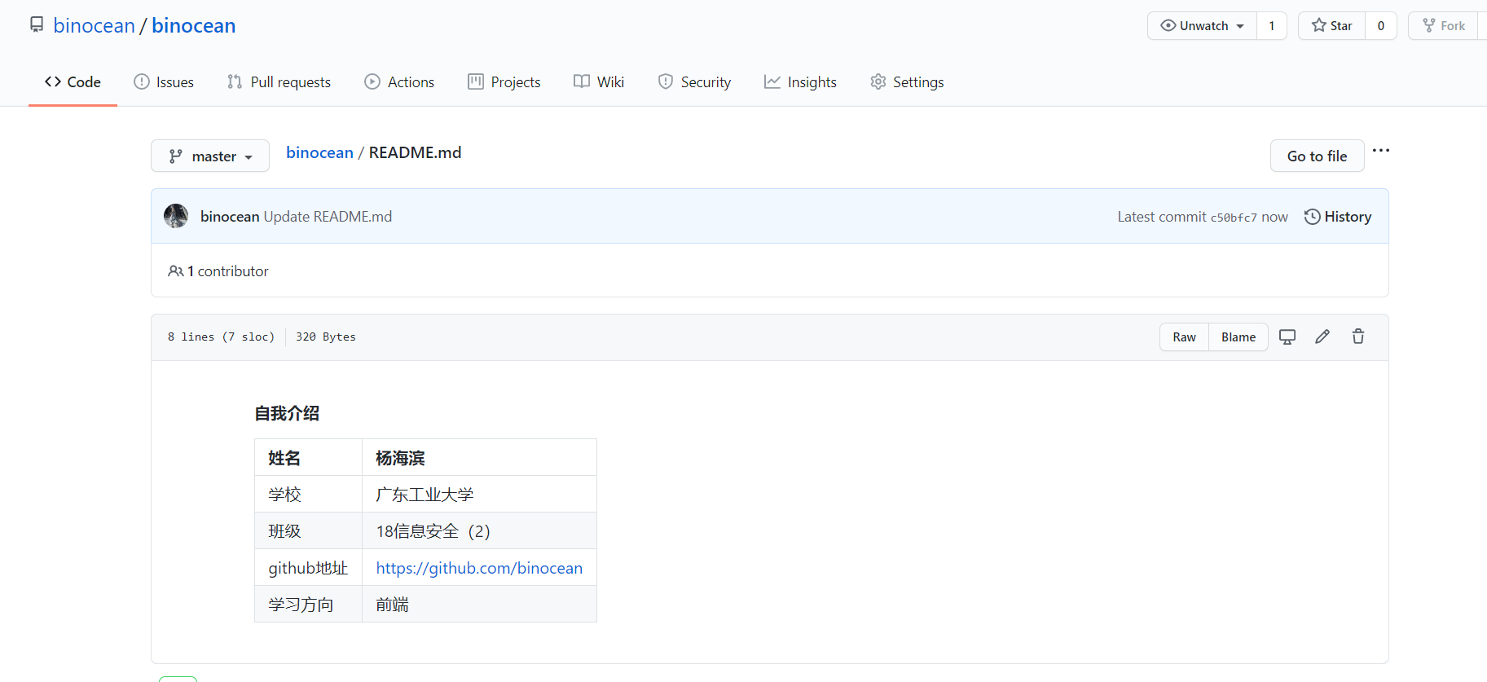
Task: Click commit author binocean name
Action: (x=230, y=217)
